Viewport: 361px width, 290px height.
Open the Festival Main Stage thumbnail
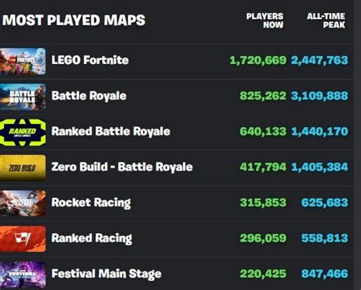coord(23,275)
